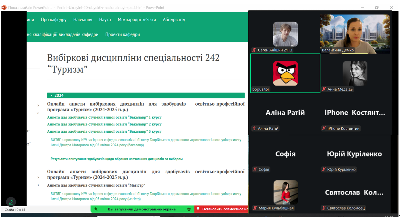Expand the chevron next to the Магістр анкета
The width and height of the screenshot is (400, 218).
click(x=38, y=185)
